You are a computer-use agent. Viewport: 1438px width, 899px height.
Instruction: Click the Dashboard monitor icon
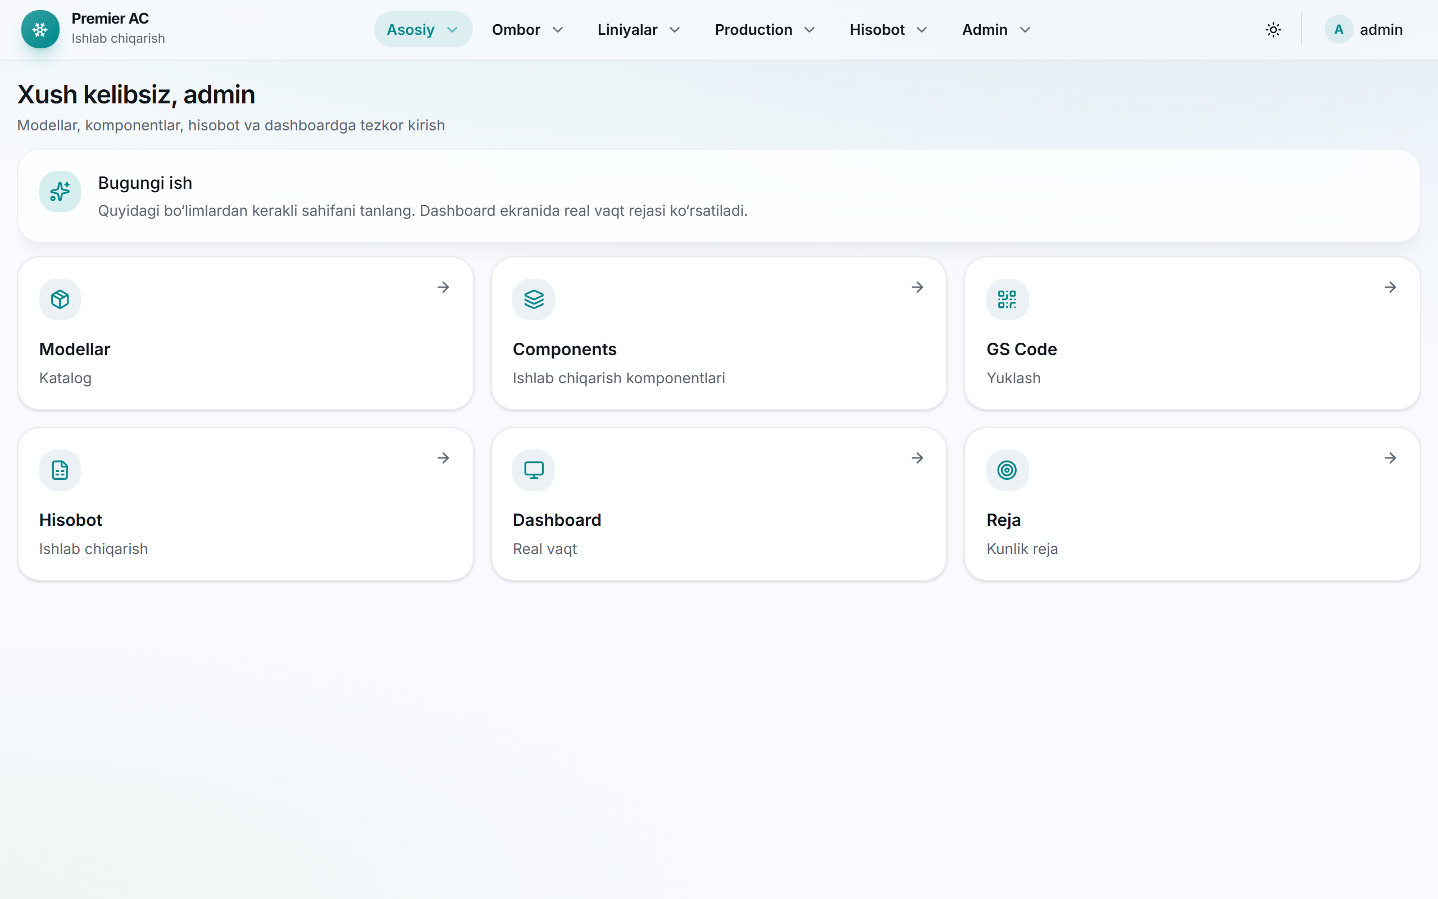coord(534,470)
